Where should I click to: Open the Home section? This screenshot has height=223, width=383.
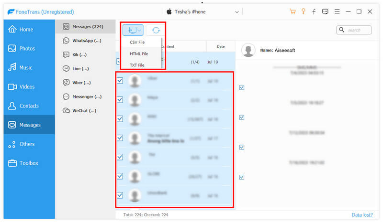(29, 29)
